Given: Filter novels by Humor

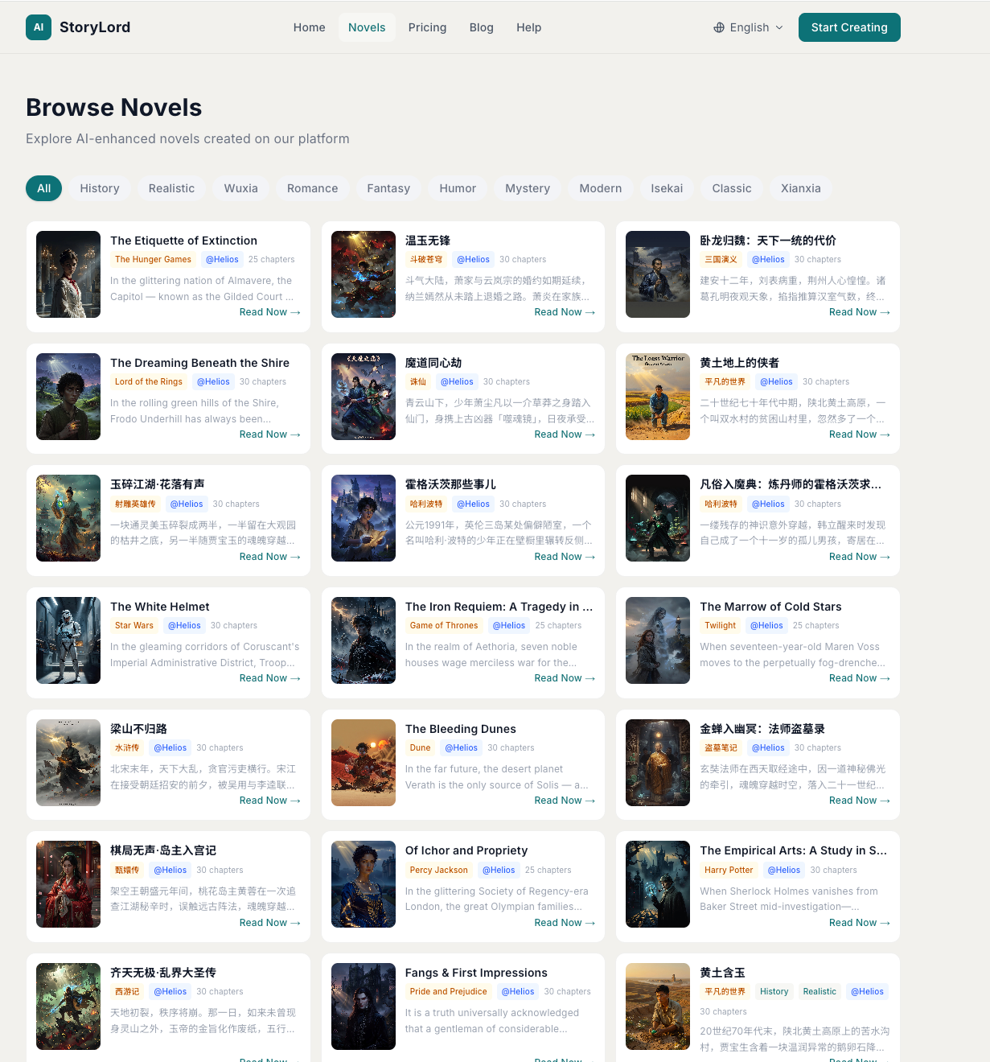Looking at the screenshot, I should tap(458, 188).
